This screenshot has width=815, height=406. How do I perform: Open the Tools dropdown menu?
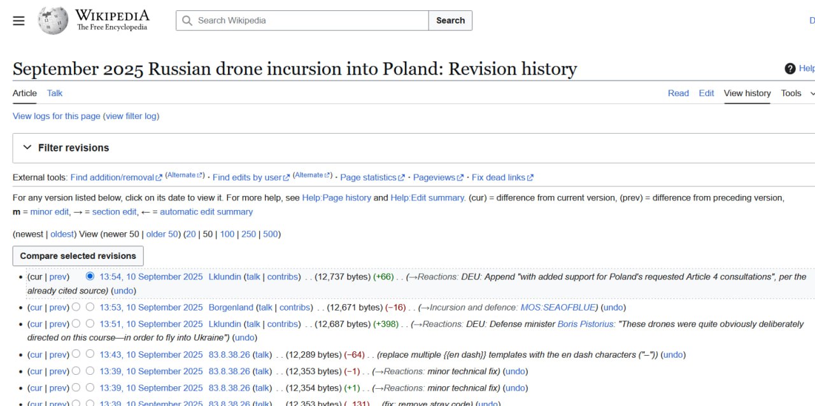[x=797, y=93]
